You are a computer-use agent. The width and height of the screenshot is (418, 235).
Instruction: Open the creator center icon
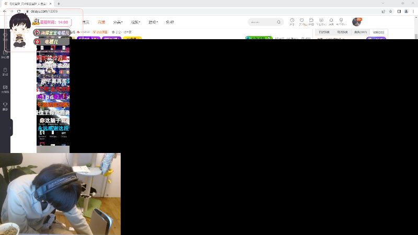(x=341, y=21)
